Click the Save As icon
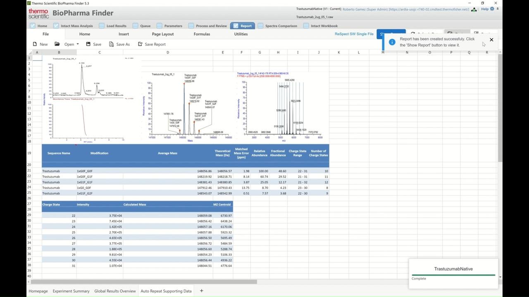The image size is (529, 297). pyautogui.click(x=111, y=44)
